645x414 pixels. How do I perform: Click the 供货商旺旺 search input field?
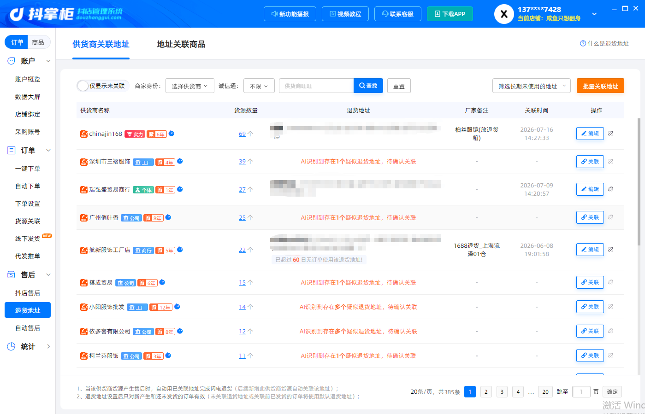(x=316, y=86)
